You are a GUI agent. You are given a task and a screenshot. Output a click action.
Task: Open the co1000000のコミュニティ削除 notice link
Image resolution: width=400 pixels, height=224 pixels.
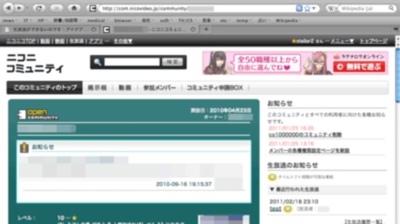[x=305, y=135]
